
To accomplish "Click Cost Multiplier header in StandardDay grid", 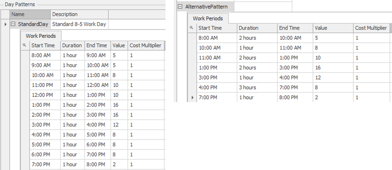I will 146,45.
